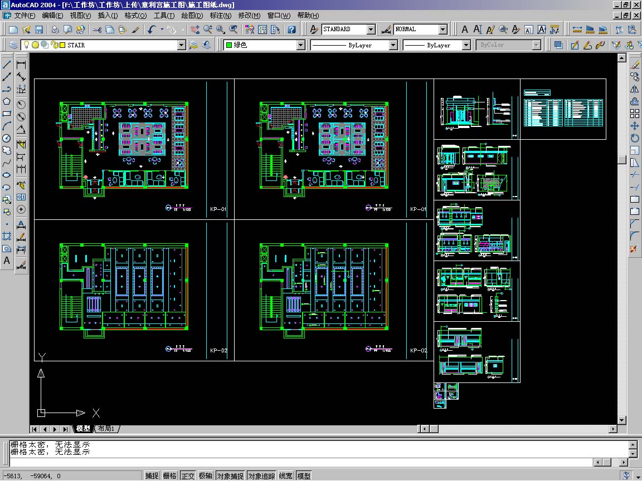Switch to the 布局1 layout tab
The height and width of the screenshot is (481, 642).
coord(106,429)
